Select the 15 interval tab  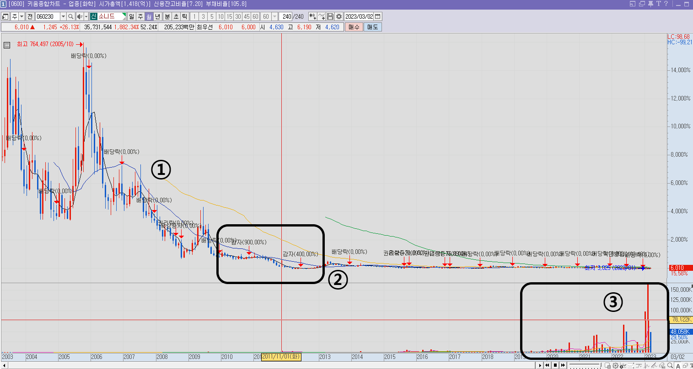tap(229, 16)
